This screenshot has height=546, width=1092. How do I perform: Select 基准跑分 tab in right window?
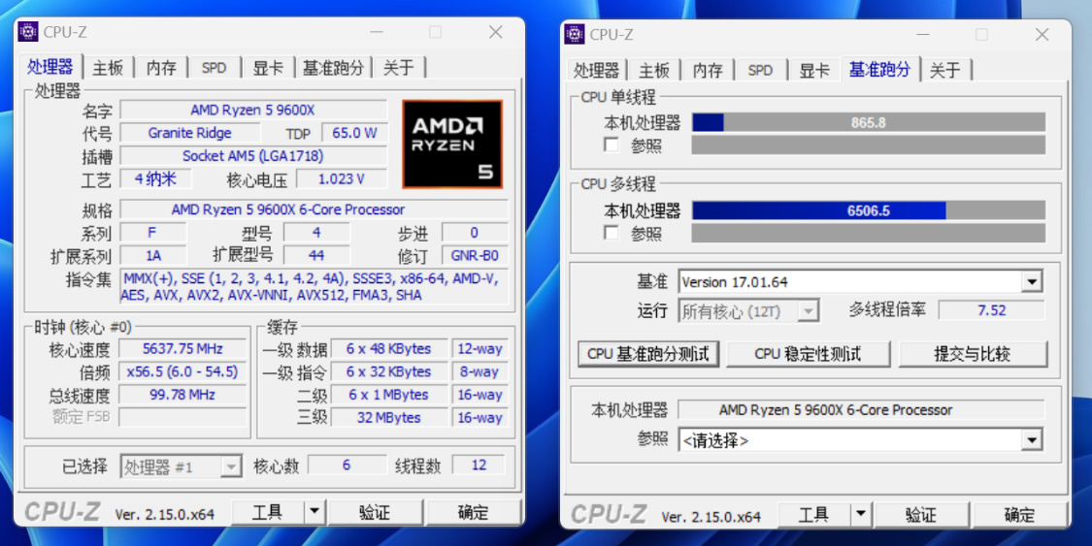tap(879, 69)
